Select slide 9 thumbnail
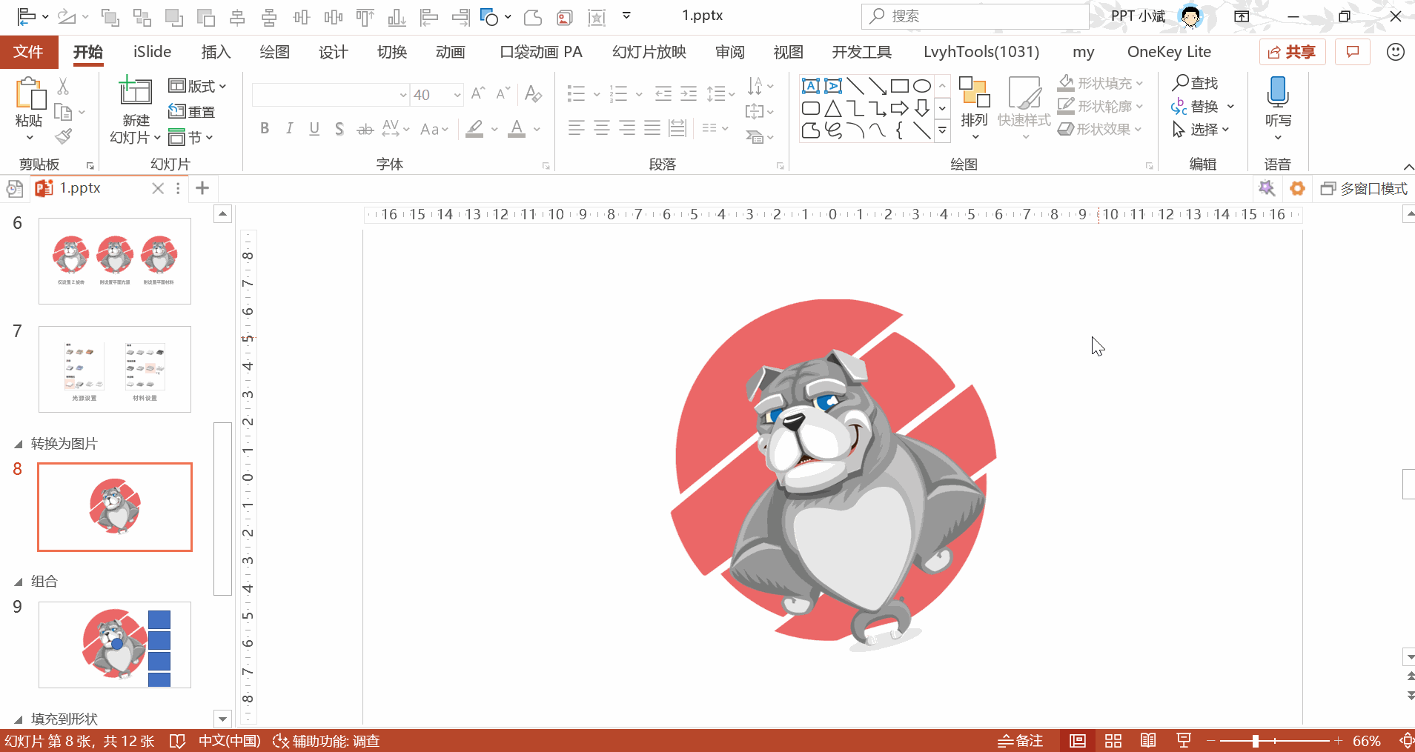The image size is (1415, 752). click(115, 645)
